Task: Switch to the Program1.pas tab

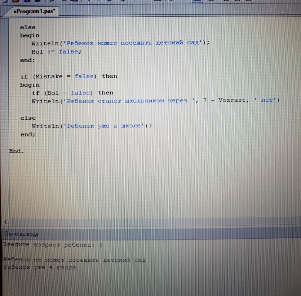Action: pyautogui.click(x=34, y=11)
